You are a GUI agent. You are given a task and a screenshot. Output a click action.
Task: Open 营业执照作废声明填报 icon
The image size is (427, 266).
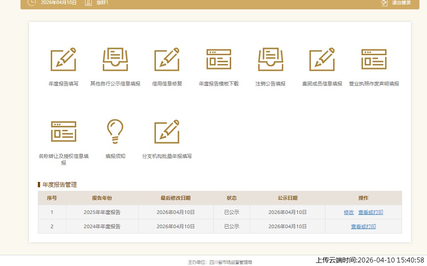tap(374, 59)
